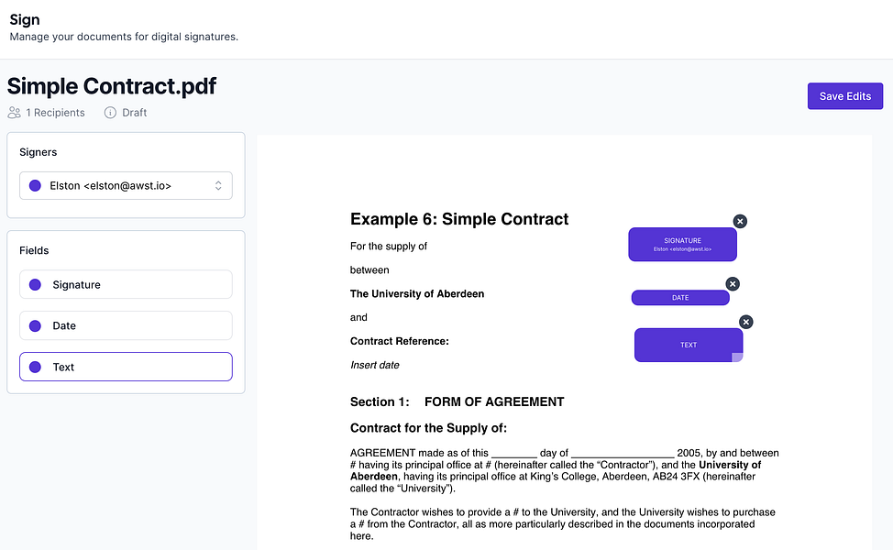Click the purple dot beside Signature field

pos(35,285)
